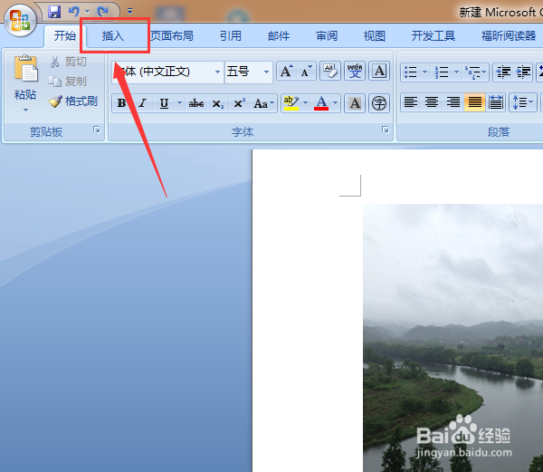
Task: Toggle underline formatting
Action: pyautogui.click(x=164, y=103)
